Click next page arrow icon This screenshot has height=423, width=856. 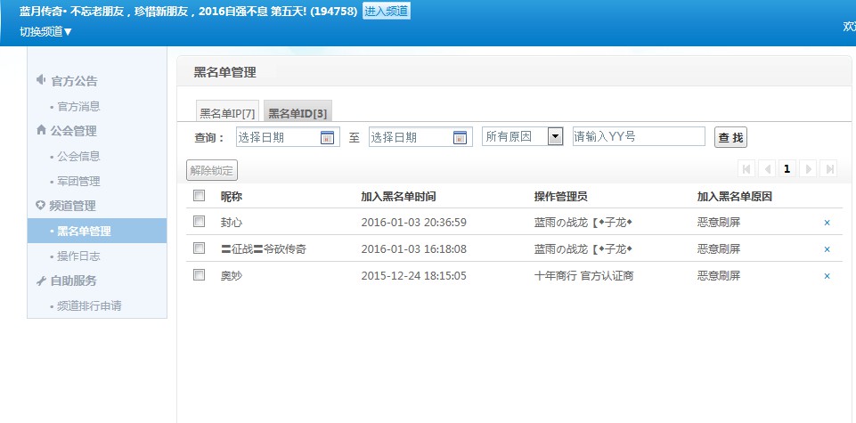[x=808, y=169]
